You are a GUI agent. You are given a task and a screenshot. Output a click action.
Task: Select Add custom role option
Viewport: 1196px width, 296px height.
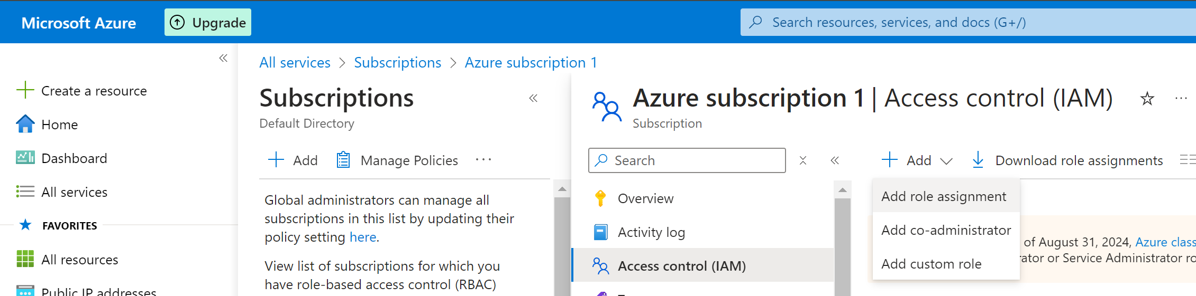pos(931,264)
